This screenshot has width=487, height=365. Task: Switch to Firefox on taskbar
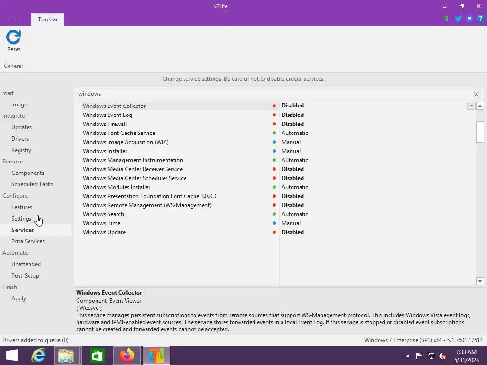pos(127,355)
